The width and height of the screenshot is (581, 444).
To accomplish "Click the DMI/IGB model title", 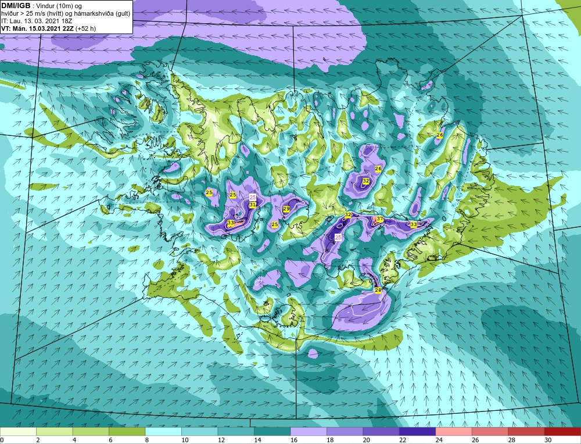I will 16,6.
